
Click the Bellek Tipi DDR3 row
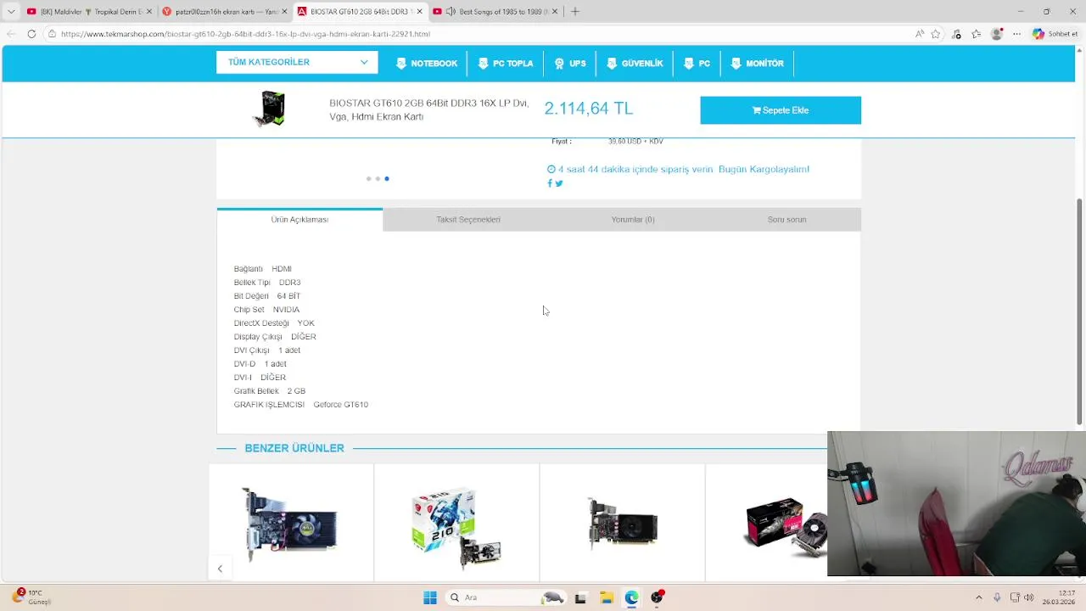267,283
